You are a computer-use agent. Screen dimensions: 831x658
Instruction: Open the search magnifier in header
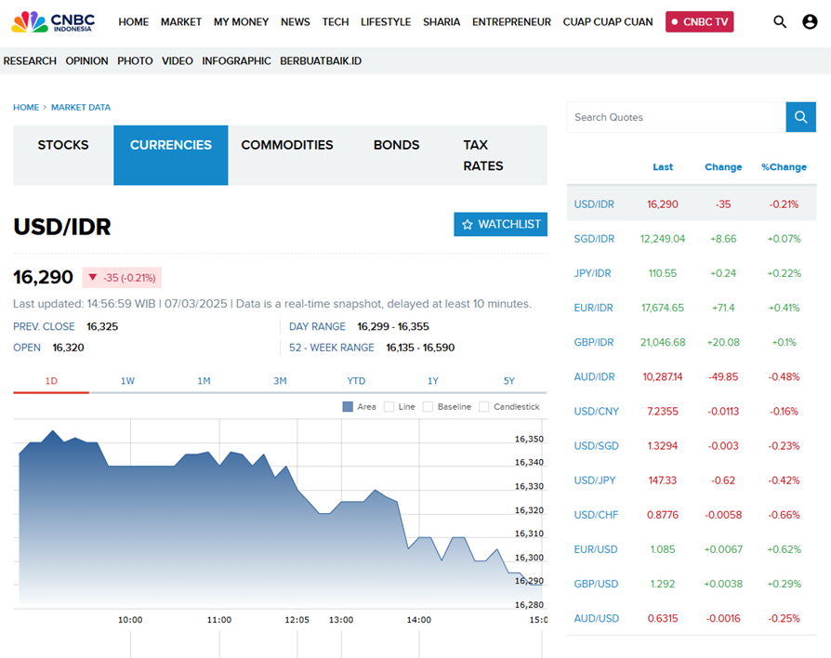tap(780, 21)
